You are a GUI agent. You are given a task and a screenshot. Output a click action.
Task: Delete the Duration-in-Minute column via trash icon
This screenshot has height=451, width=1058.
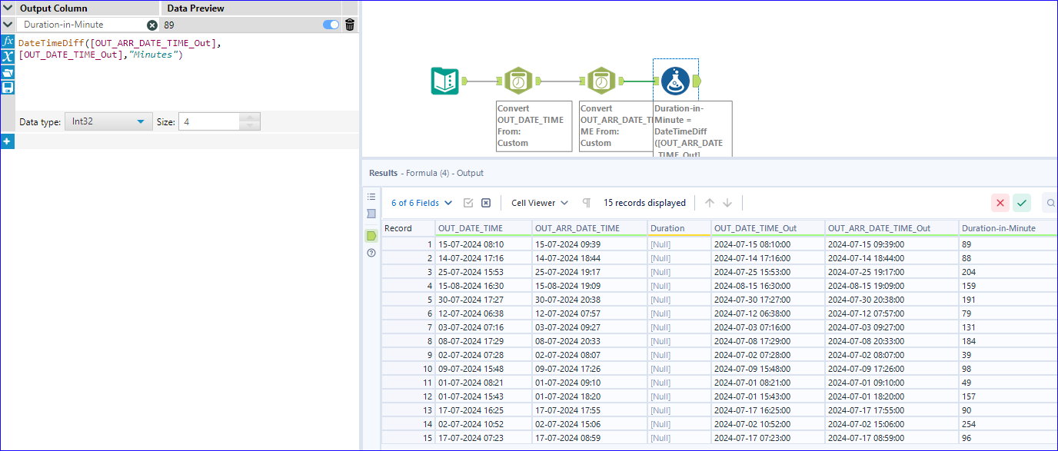tap(349, 24)
